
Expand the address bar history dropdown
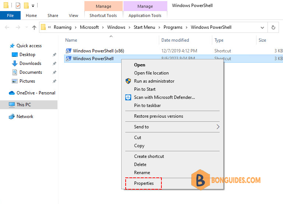click(262, 27)
